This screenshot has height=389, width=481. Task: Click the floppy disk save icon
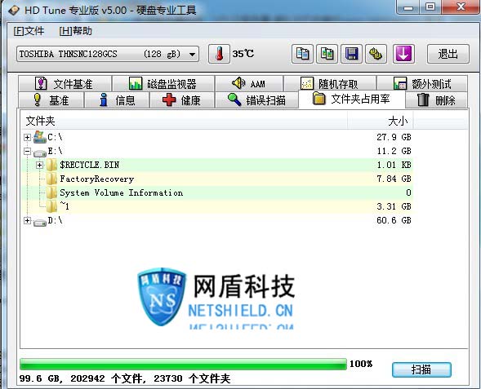tap(351, 54)
